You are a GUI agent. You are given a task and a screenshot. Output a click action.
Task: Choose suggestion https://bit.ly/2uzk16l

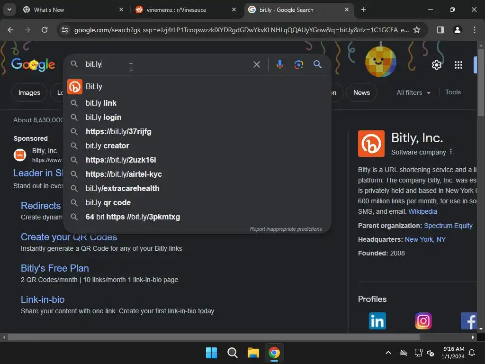pos(197,160)
